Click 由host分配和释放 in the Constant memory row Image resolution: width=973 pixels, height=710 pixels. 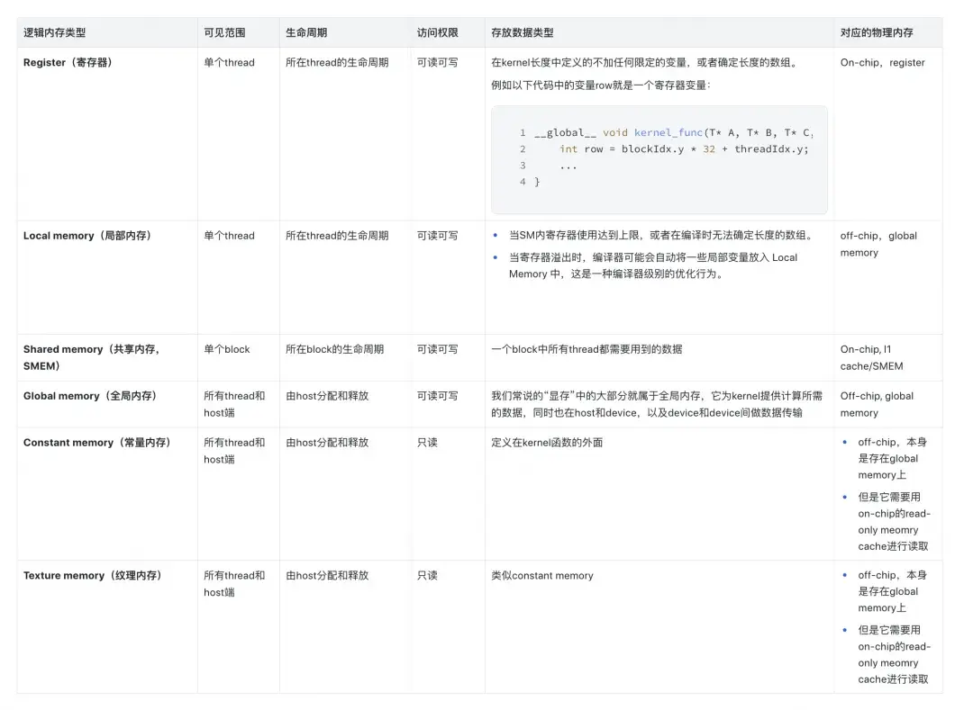(327, 443)
